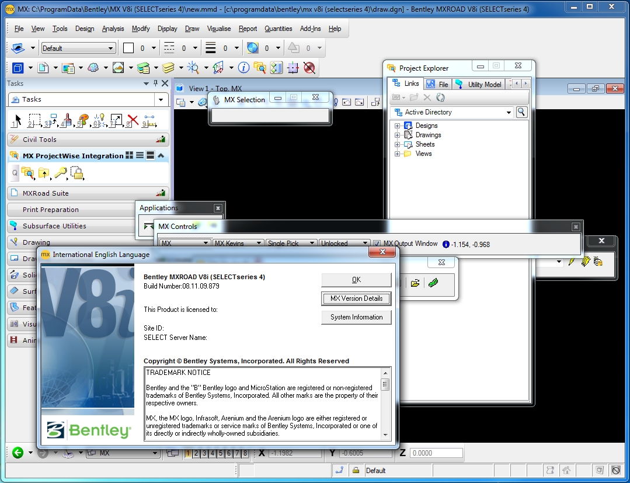Screen dimensions: 630x483
Task: Click the line style swatch in attributes toolbar
Action: pos(169,48)
